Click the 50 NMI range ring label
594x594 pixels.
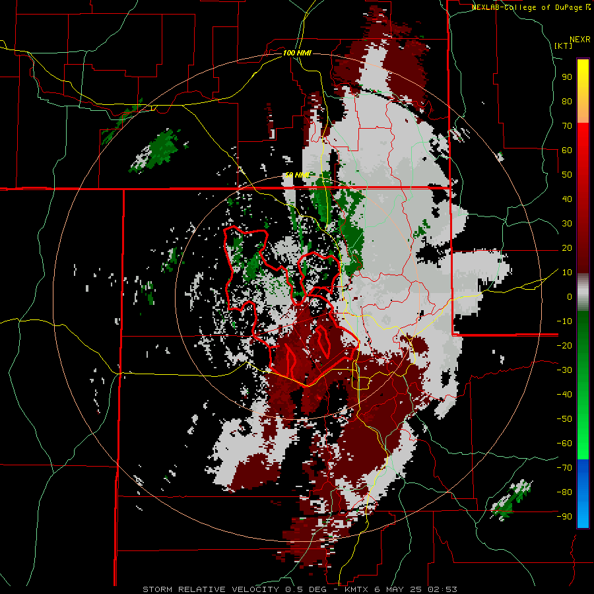point(297,175)
